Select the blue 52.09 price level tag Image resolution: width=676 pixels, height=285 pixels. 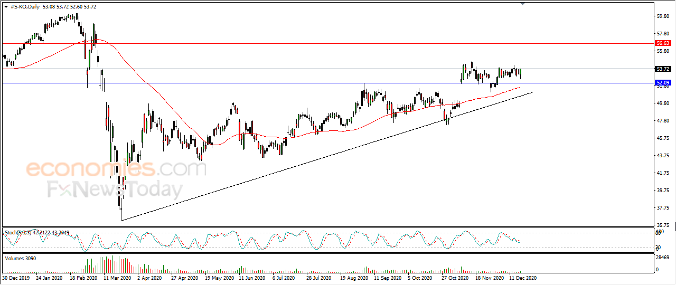(663, 83)
